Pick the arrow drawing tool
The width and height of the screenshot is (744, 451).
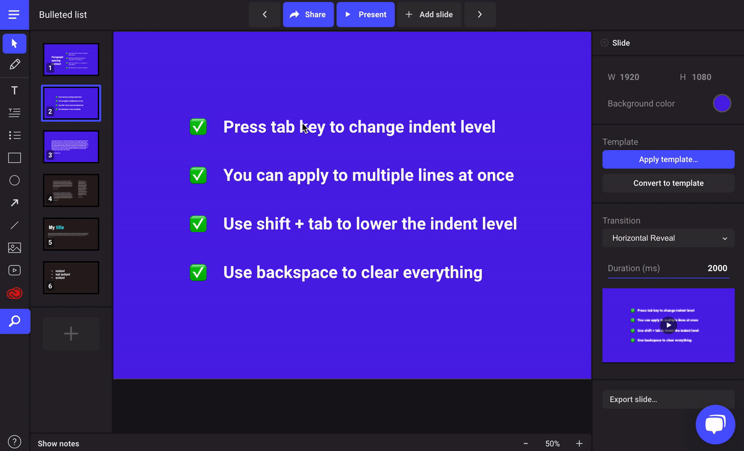point(14,203)
